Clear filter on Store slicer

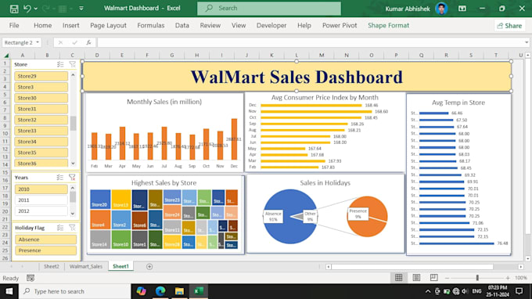72,64
